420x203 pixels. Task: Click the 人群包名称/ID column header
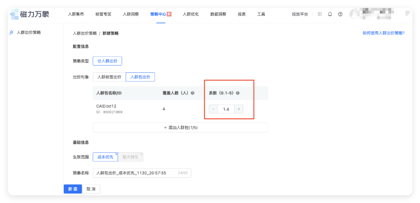point(109,93)
